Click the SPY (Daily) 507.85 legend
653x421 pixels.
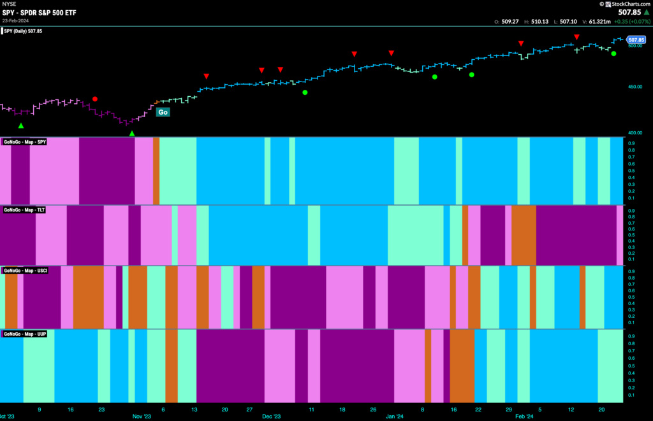(x=22, y=31)
